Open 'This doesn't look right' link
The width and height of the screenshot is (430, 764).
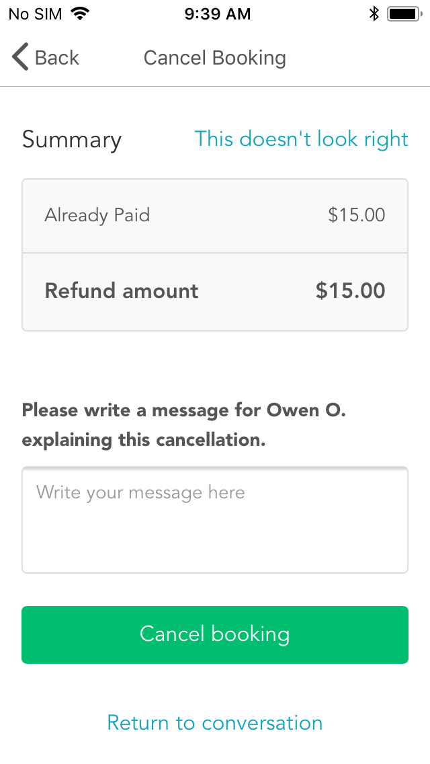click(301, 139)
